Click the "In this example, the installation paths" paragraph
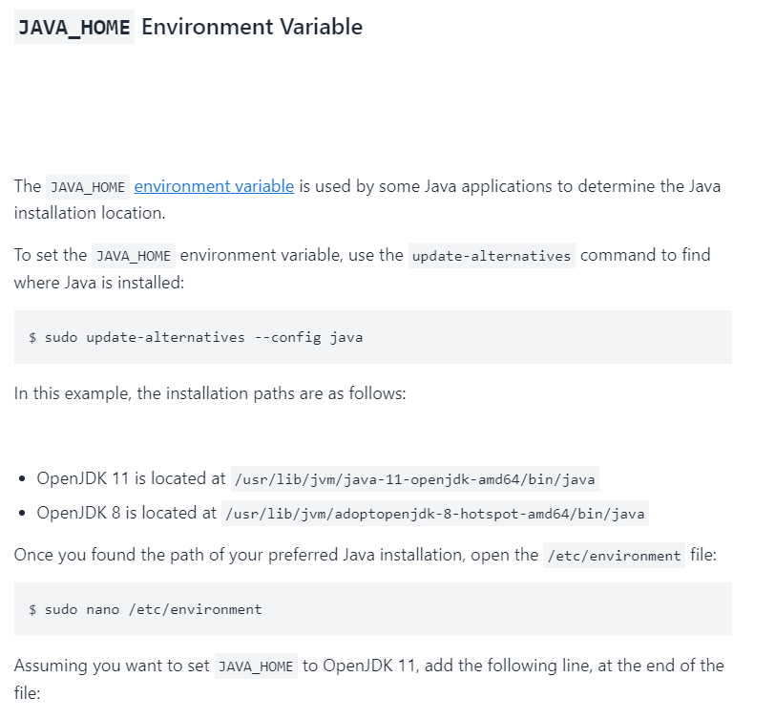 (x=210, y=392)
